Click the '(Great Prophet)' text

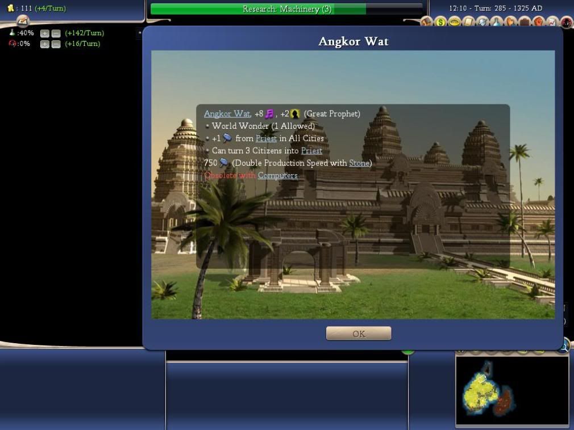tap(332, 113)
